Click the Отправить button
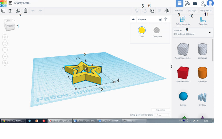222x139 pixels. click(x=206, y=11)
